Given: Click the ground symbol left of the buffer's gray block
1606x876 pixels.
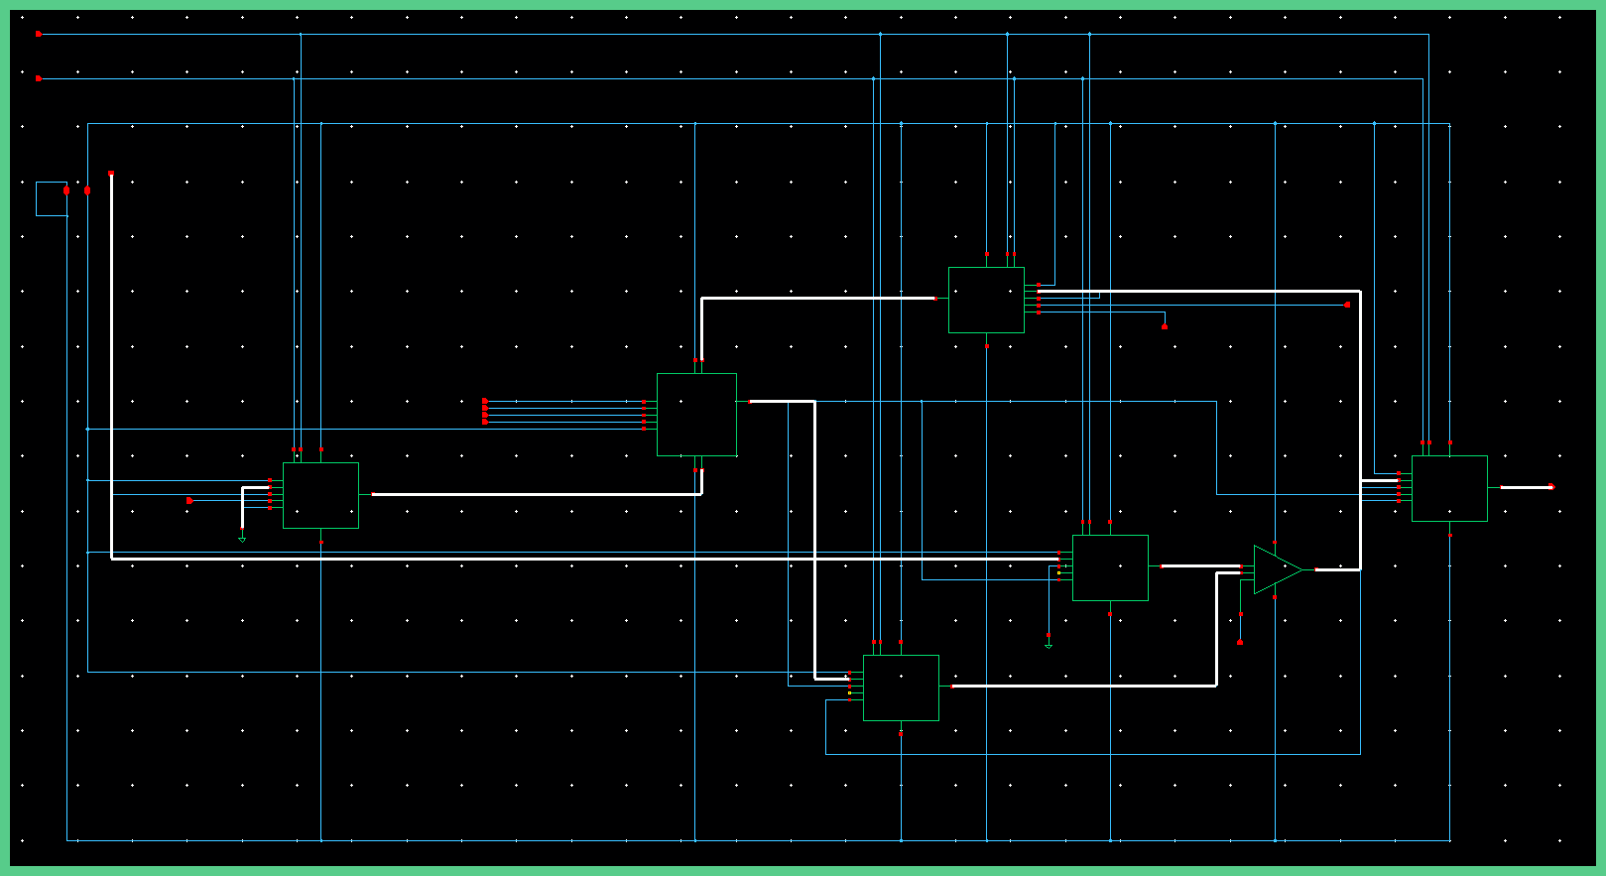Looking at the screenshot, I should (1049, 646).
